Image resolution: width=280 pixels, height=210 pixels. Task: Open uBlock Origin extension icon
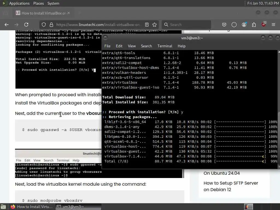coord(264,24)
